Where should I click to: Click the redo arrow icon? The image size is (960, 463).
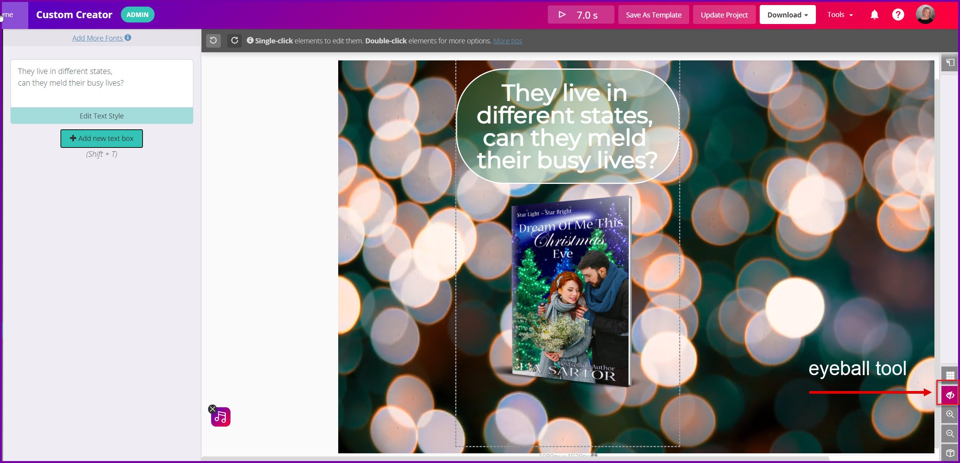(234, 40)
